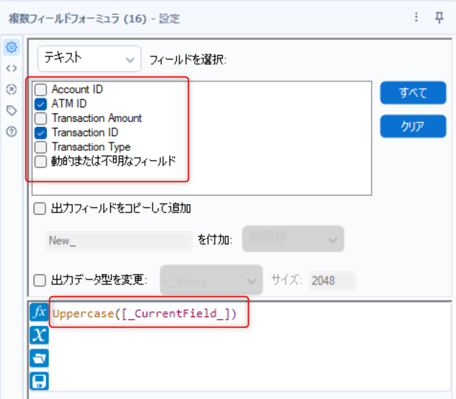Uncheck the Transaction ID field
The image size is (456, 399).
click(x=41, y=133)
